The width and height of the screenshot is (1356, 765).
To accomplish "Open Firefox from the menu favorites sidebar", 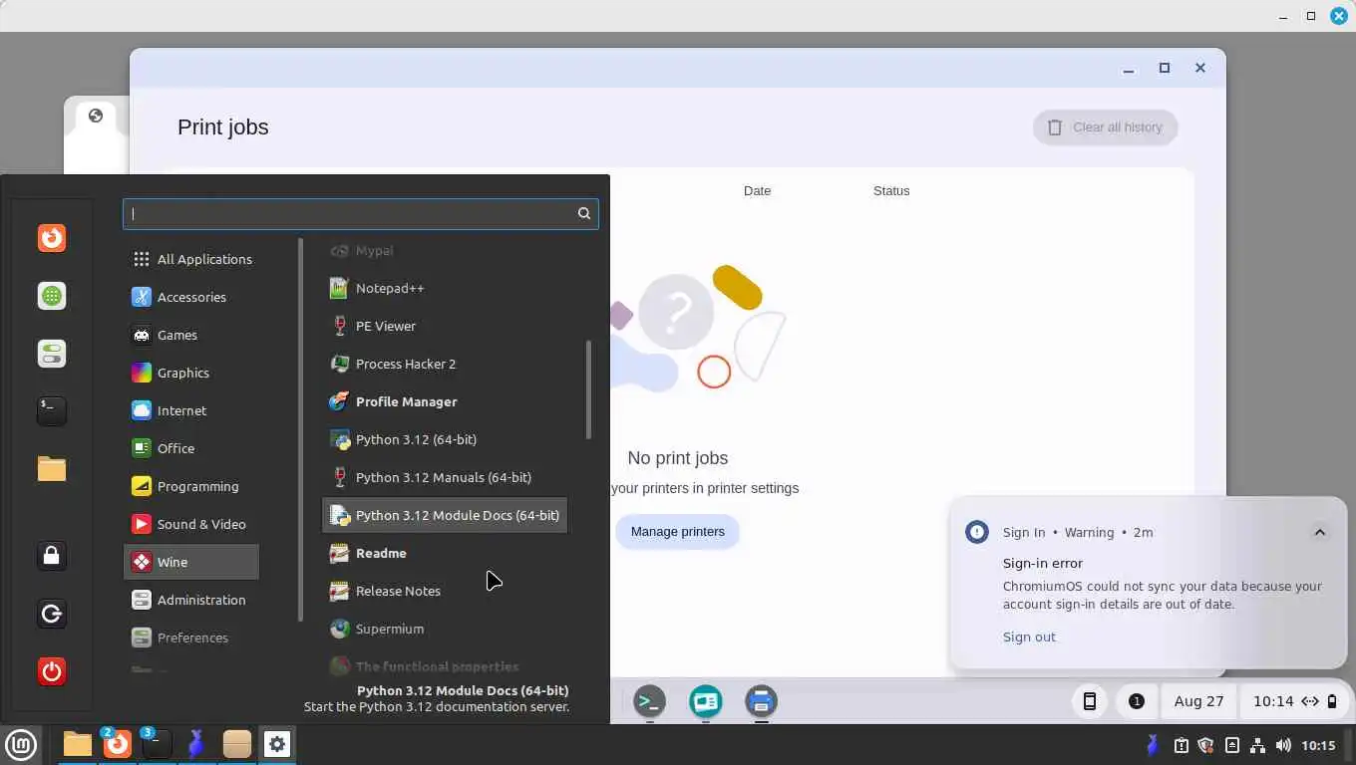I will coord(52,238).
